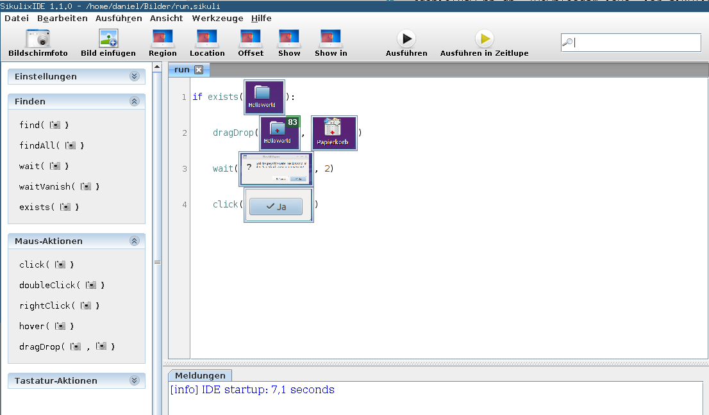The image size is (709, 415).
Task: Click the Papierkorb image thumbnail in line 2
Action: (x=334, y=133)
